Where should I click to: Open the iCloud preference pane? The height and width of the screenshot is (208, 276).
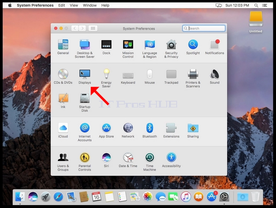point(63,128)
